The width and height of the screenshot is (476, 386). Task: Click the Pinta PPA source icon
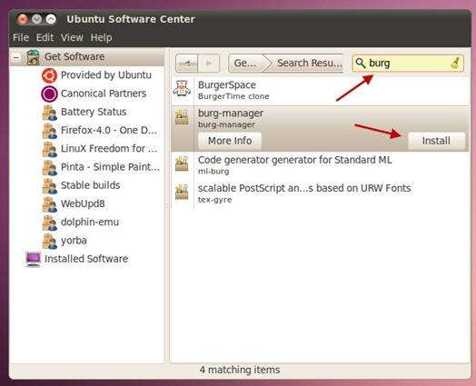coord(49,167)
